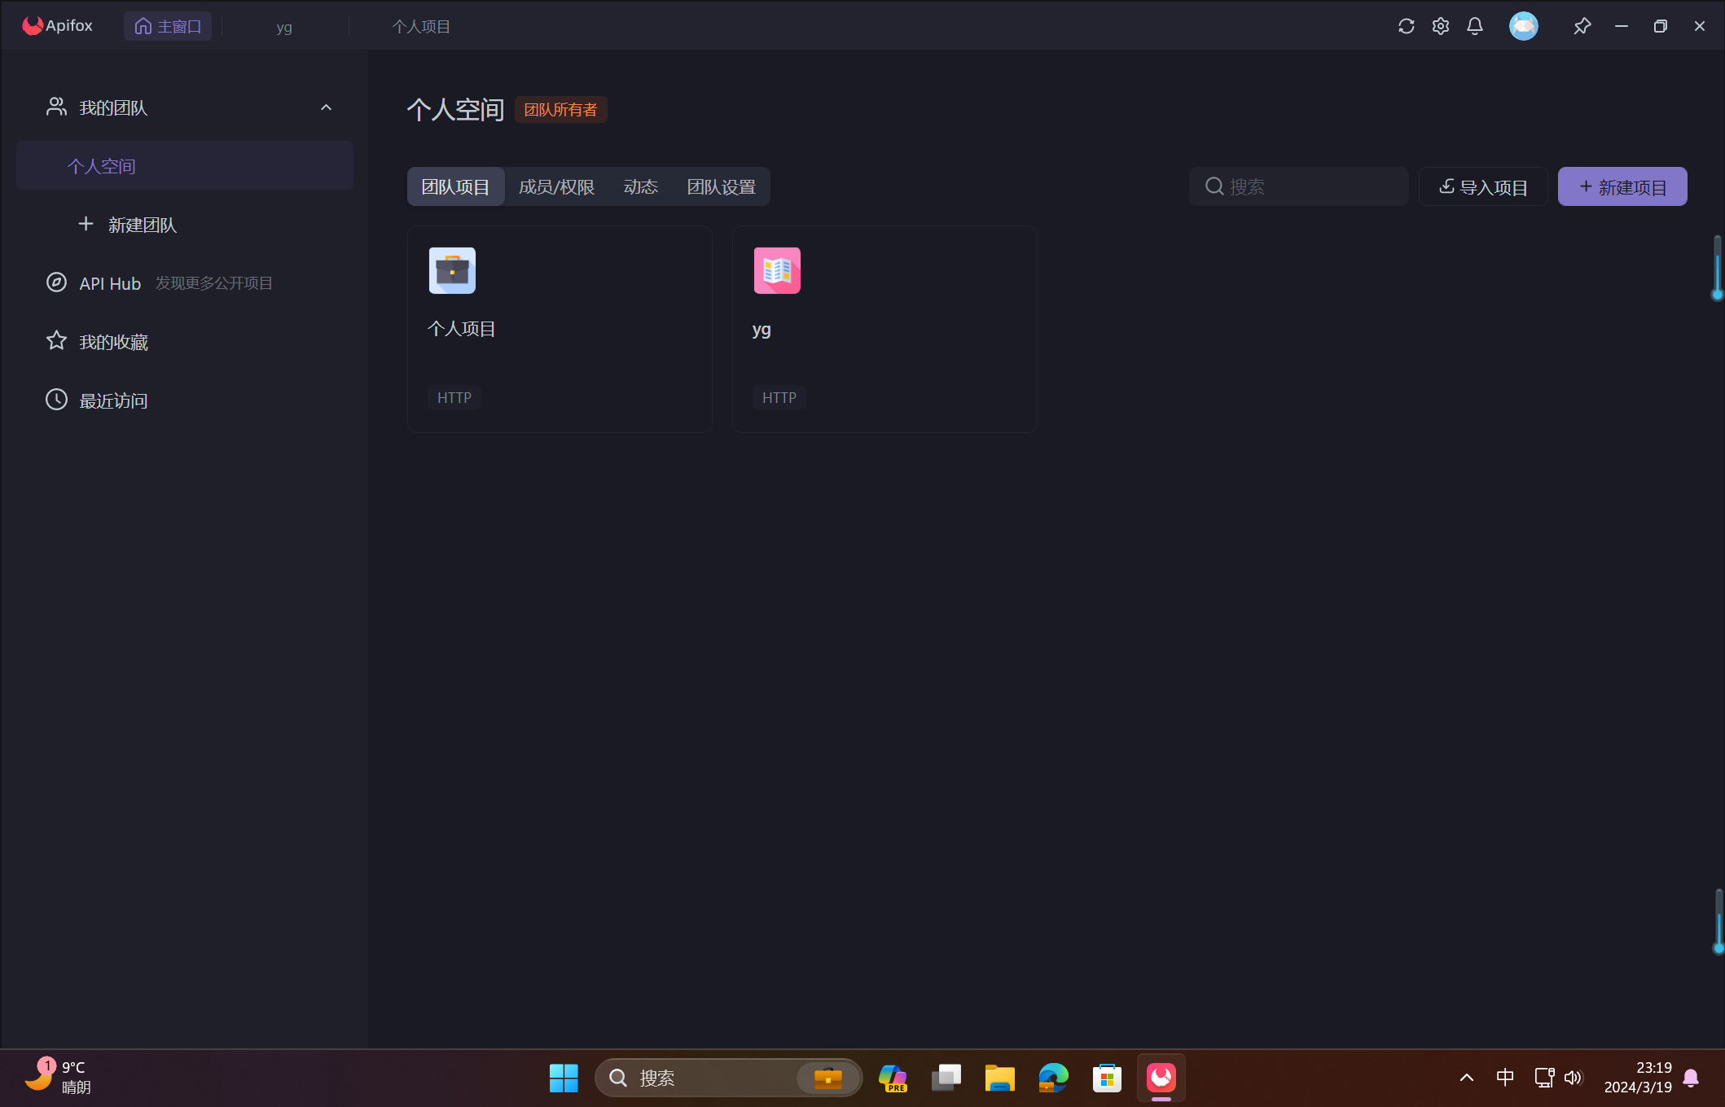Switch to 成员/权限 tab

point(556,186)
